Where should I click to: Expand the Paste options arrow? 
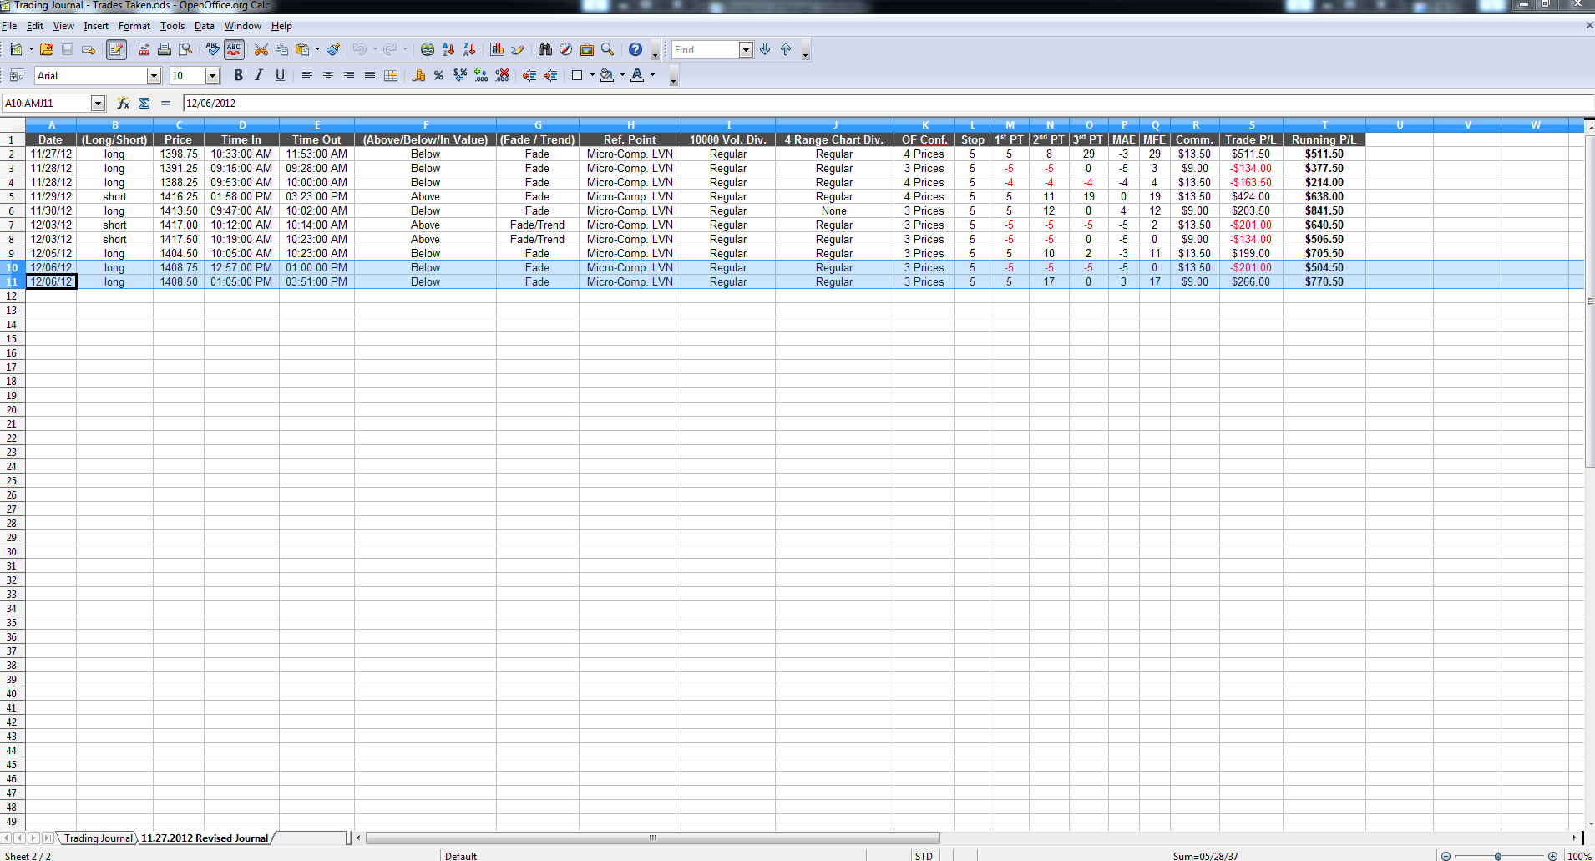(317, 50)
